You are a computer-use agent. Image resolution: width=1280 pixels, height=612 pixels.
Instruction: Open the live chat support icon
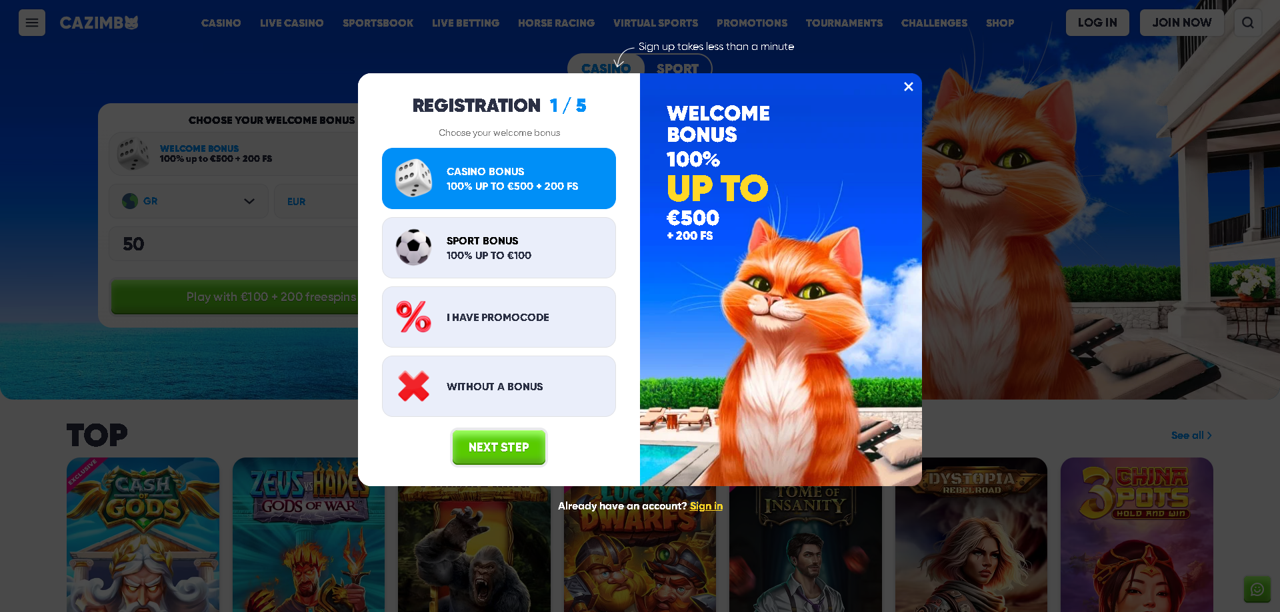click(x=1257, y=589)
